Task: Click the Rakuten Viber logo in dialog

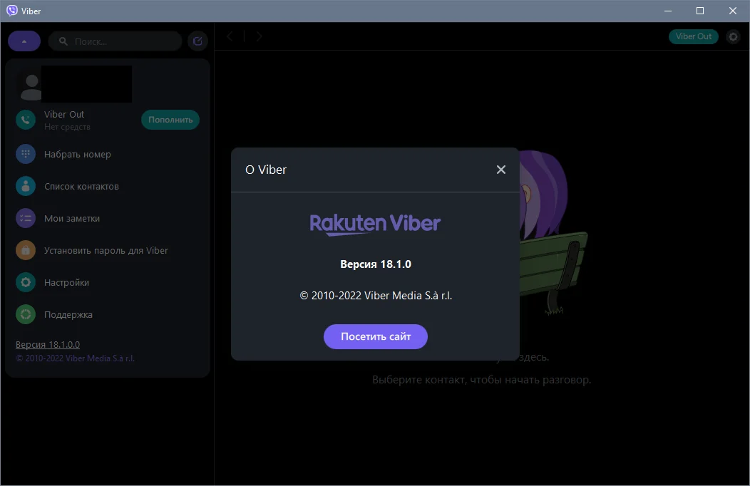Action: (x=376, y=224)
